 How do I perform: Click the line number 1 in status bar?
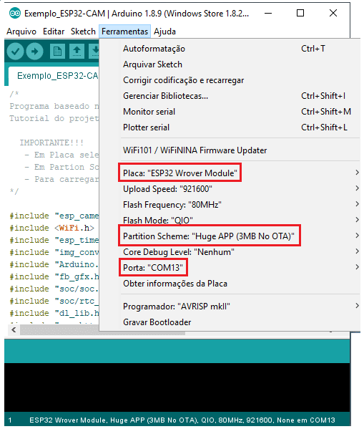coord(10,420)
